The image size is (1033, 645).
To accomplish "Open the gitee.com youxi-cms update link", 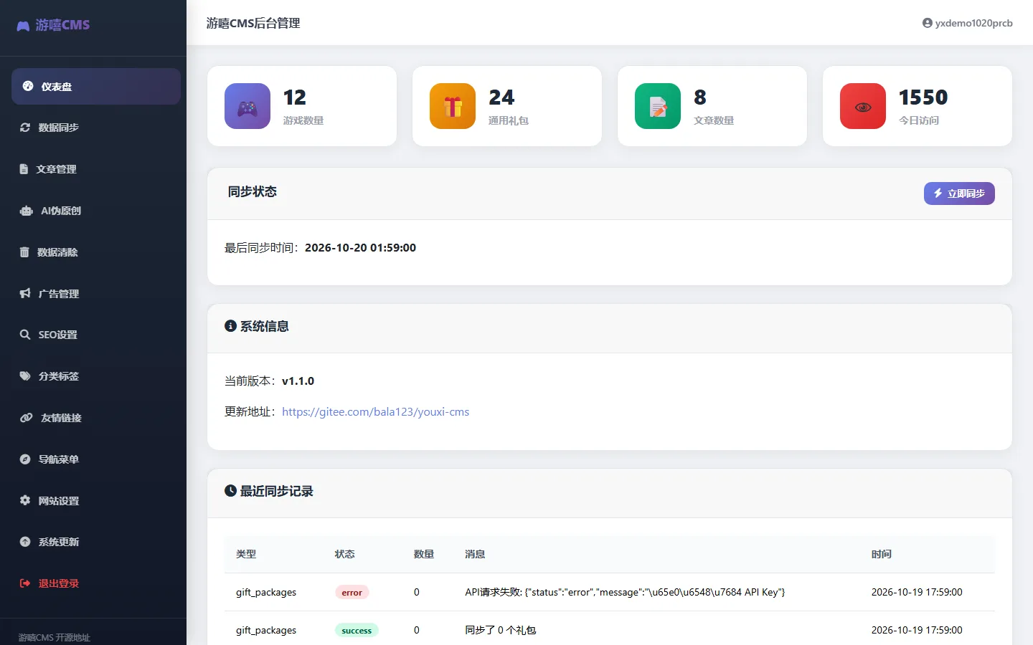I will 375,412.
